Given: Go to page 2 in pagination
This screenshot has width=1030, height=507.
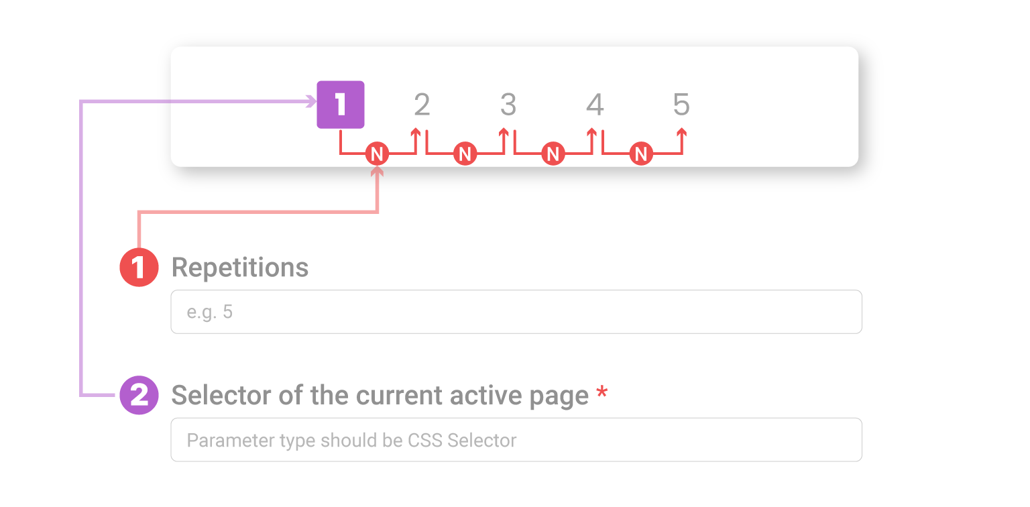Looking at the screenshot, I should point(422,105).
